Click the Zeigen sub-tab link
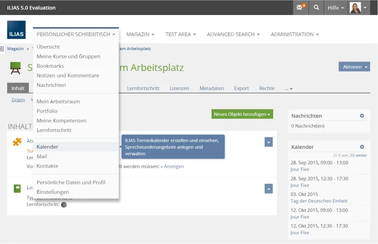The image size is (378, 244). pos(18,99)
